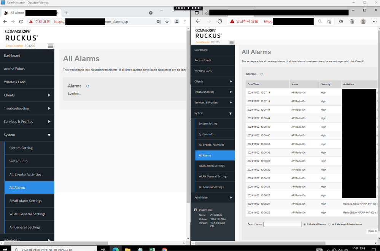This screenshot has width=380, height=251.
Task: Bookmark page with Chrome star icon
Action: click(x=167, y=22)
